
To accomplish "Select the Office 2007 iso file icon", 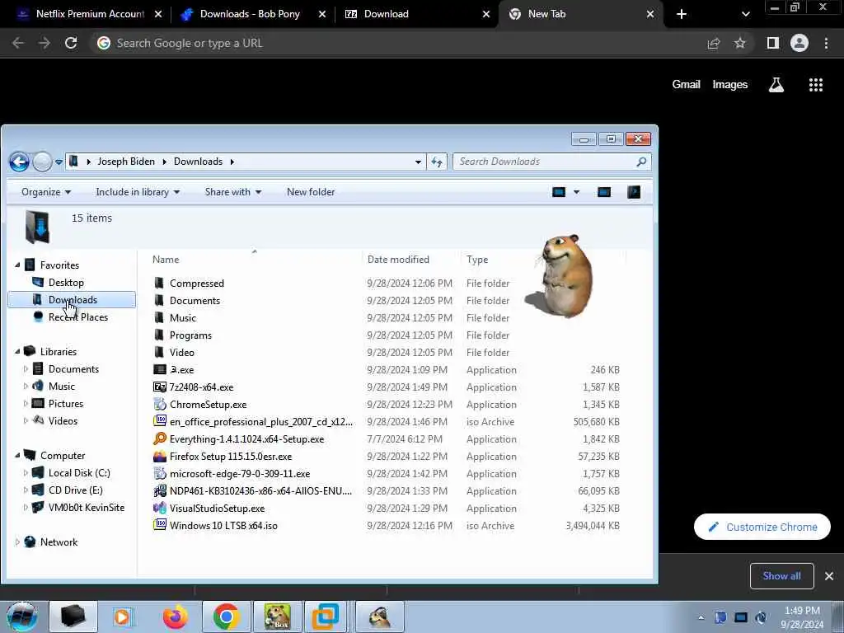I will click(x=160, y=421).
